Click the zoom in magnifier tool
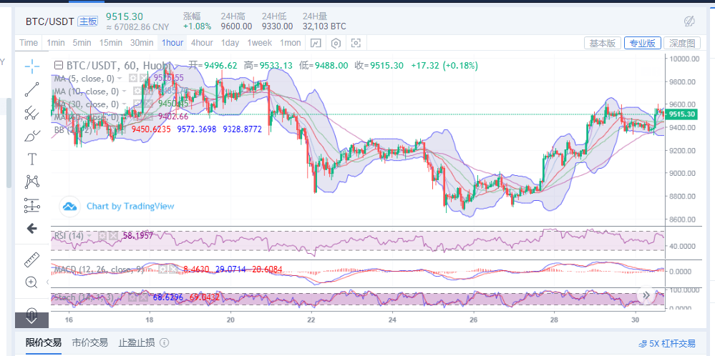 (x=32, y=282)
